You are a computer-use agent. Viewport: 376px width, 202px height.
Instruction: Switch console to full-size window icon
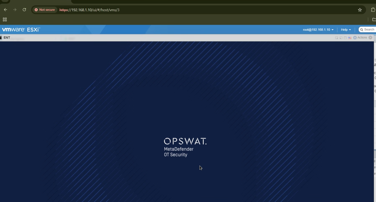click(345, 38)
